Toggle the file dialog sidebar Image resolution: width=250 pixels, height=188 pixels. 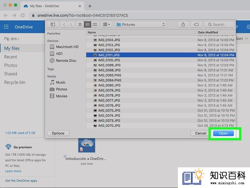click(53, 24)
